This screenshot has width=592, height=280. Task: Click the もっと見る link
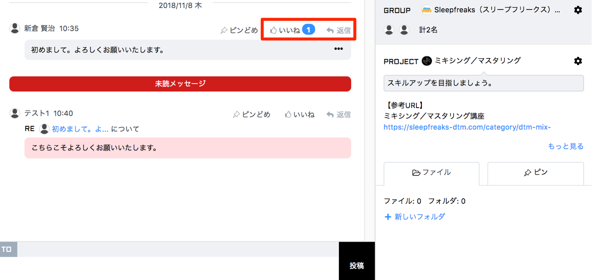(566, 146)
